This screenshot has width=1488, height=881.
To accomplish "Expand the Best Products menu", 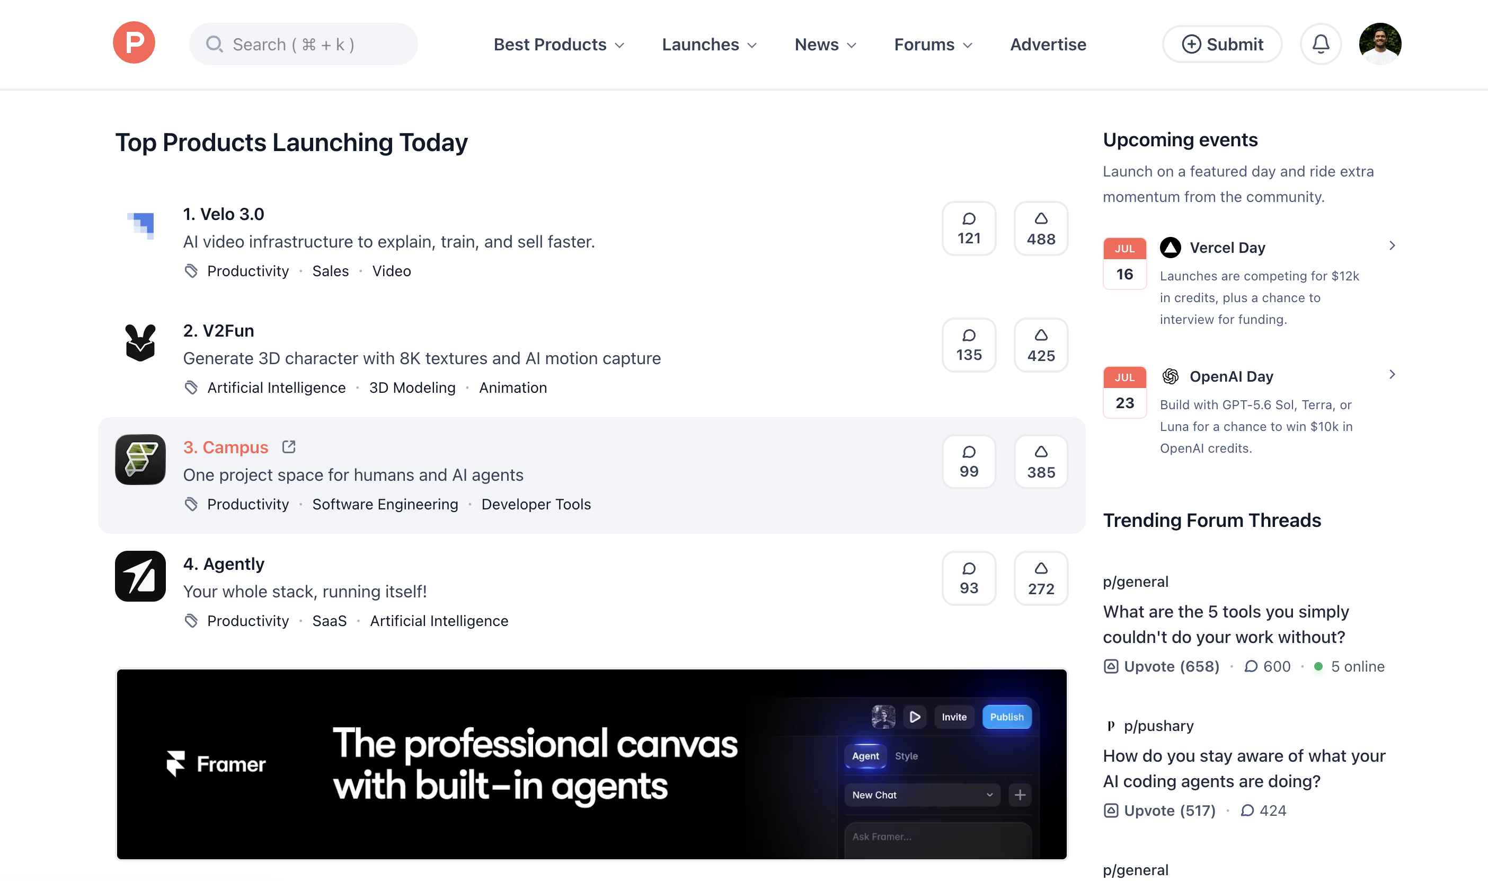I will (x=559, y=45).
